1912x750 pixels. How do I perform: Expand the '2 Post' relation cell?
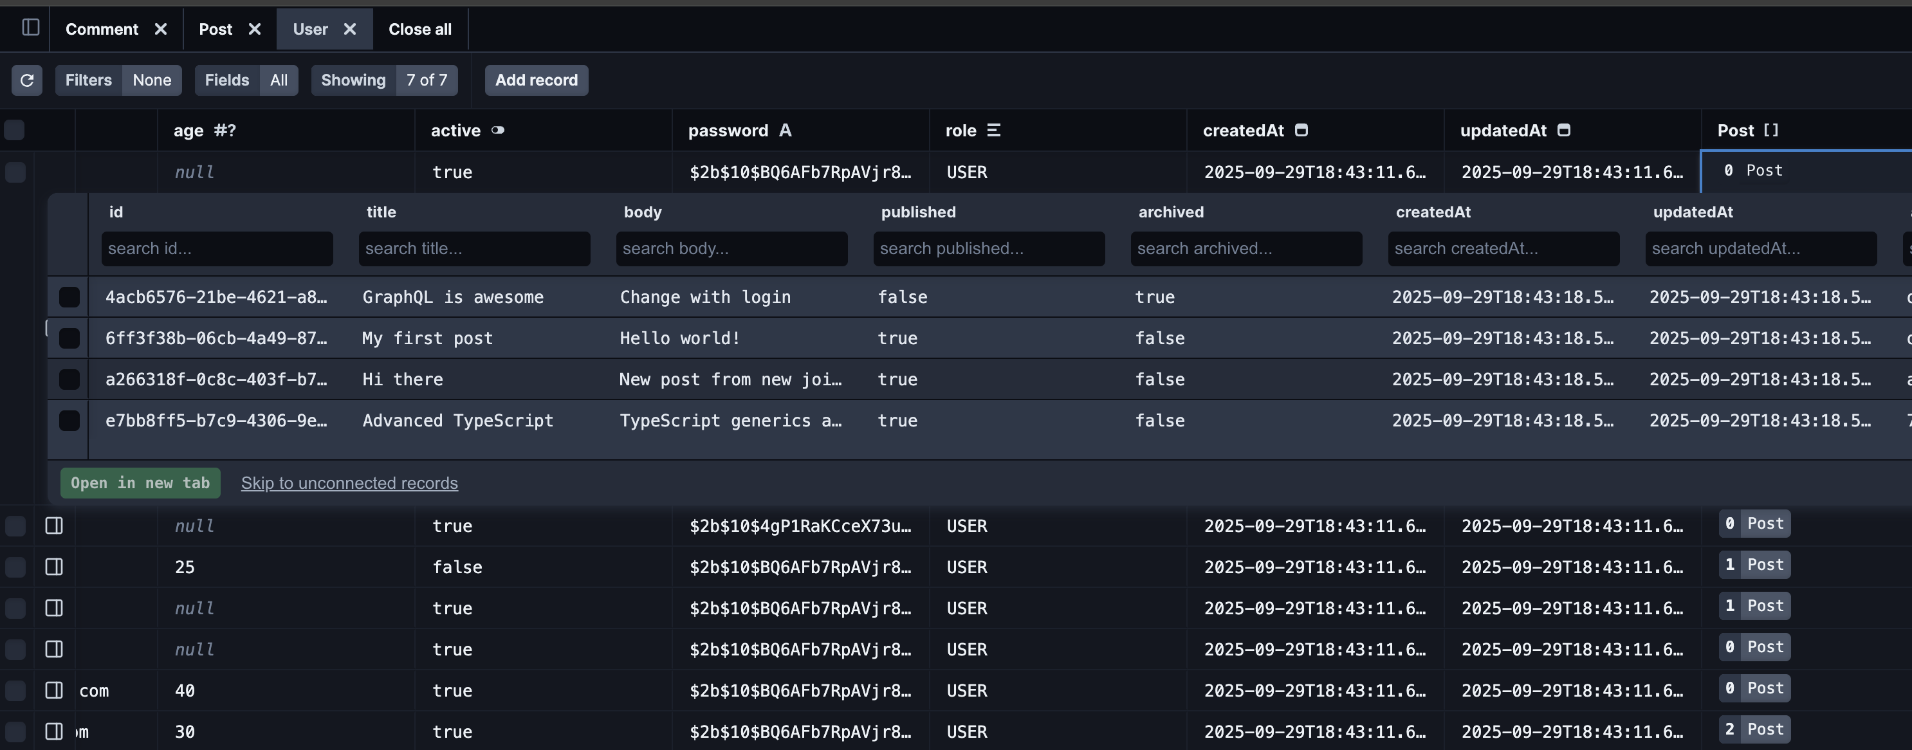[x=1754, y=729]
